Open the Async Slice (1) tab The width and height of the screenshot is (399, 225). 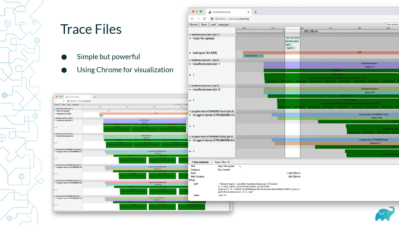pyautogui.click(x=222, y=162)
